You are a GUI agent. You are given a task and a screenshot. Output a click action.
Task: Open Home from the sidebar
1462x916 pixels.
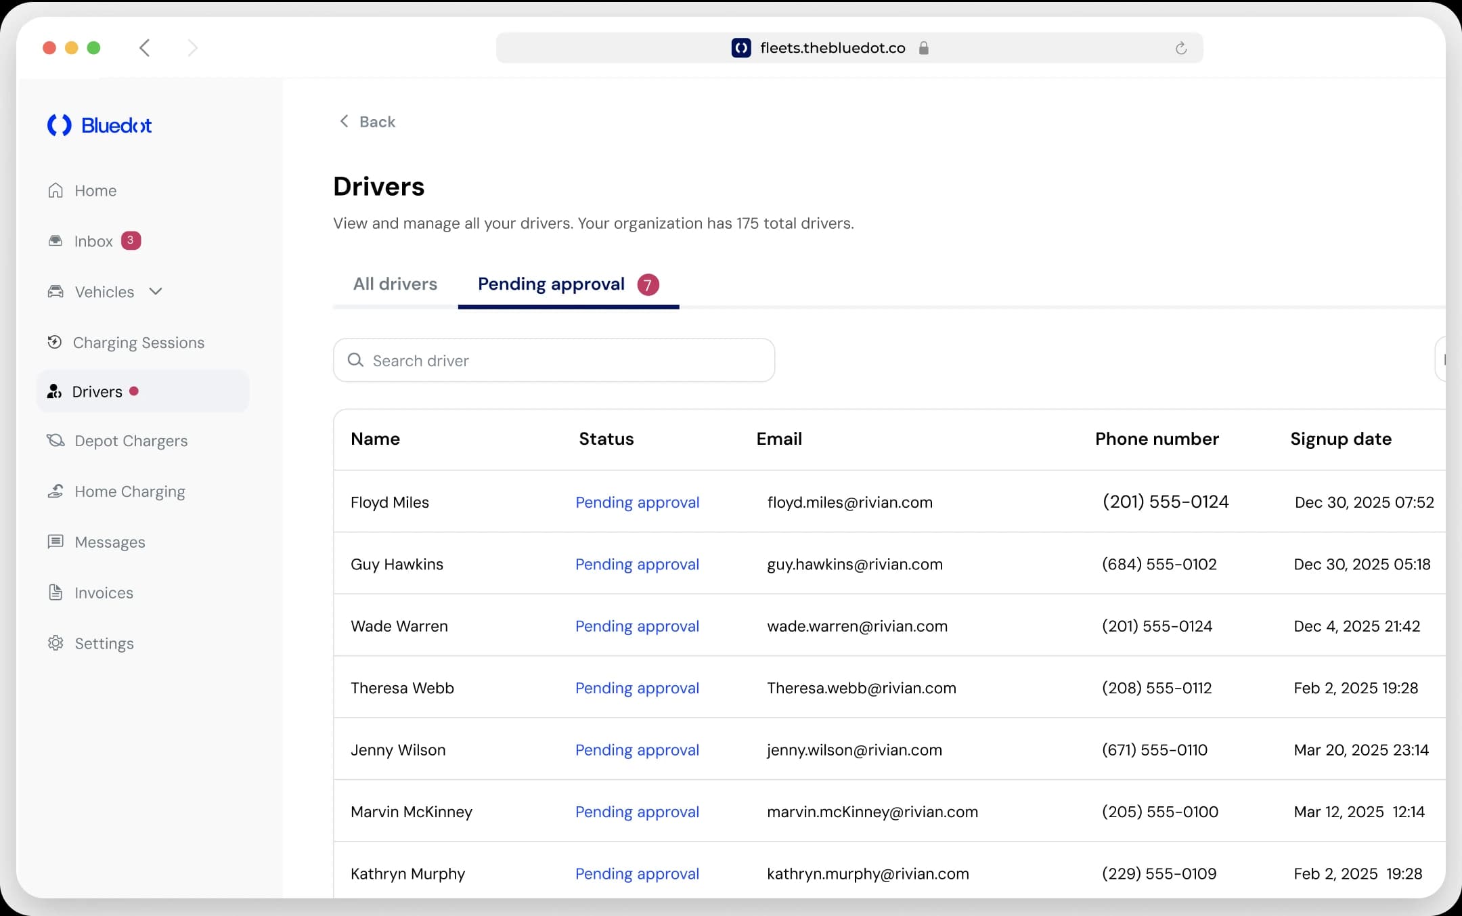coord(95,191)
